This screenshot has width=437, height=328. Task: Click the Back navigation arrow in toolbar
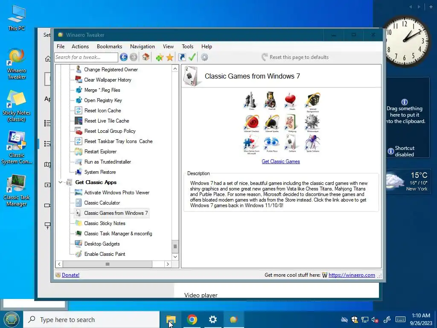124,57
